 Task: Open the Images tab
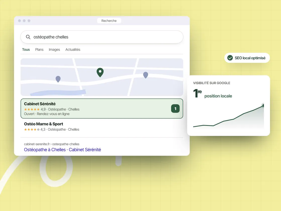(54, 49)
